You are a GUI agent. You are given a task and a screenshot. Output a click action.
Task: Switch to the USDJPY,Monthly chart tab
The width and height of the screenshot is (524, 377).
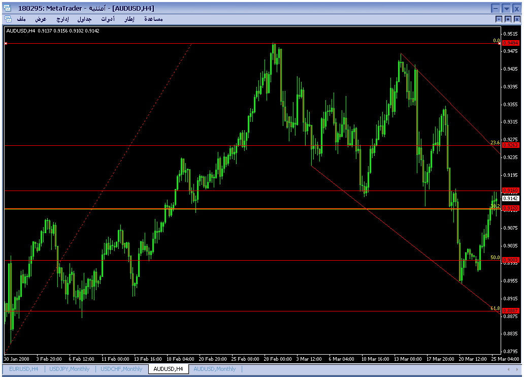coord(70,369)
